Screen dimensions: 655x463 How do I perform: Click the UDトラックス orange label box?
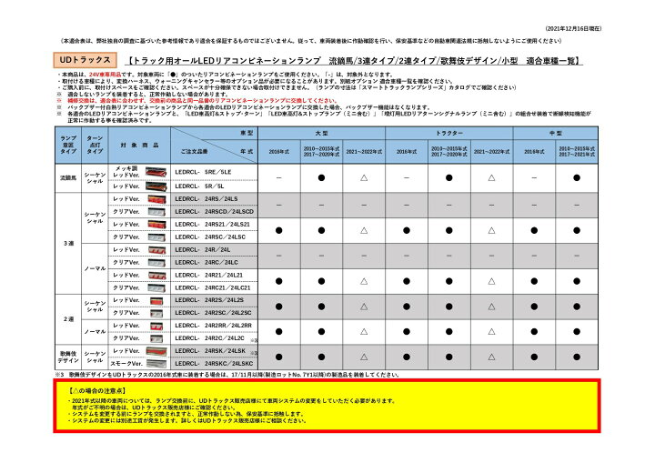[85, 60]
